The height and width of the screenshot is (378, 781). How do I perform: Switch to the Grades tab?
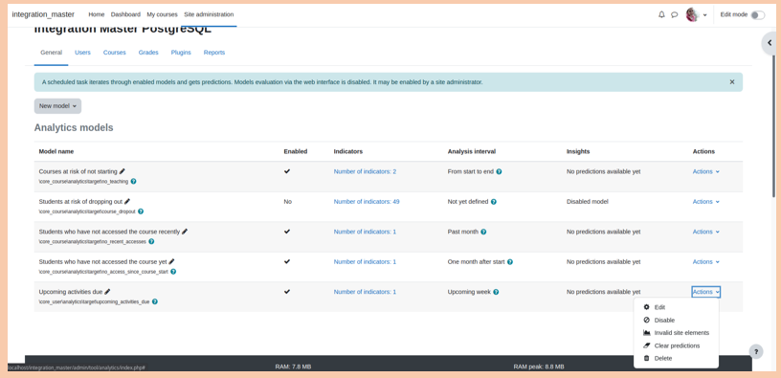148,53
